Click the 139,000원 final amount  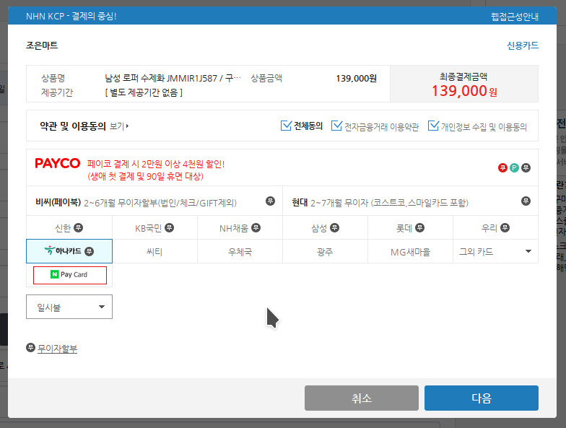point(464,91)
